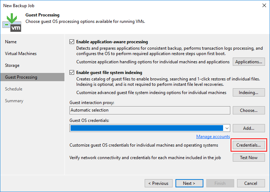Open the Applications... settings button
270x192 pixels.
click(x=249, y=62)
